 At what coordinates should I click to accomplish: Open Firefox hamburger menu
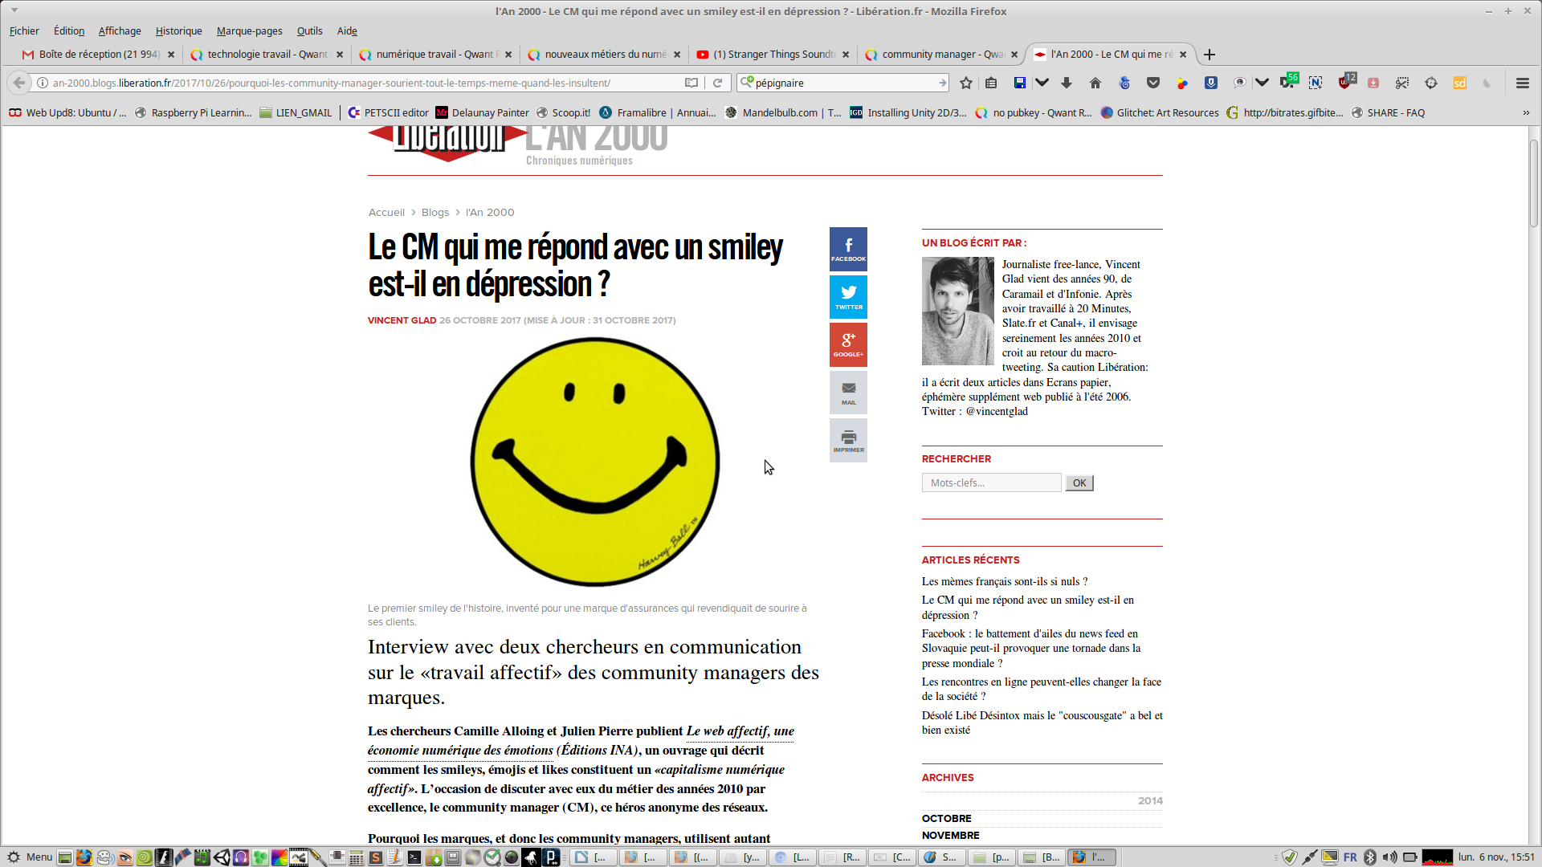[x=1522, y=83]
